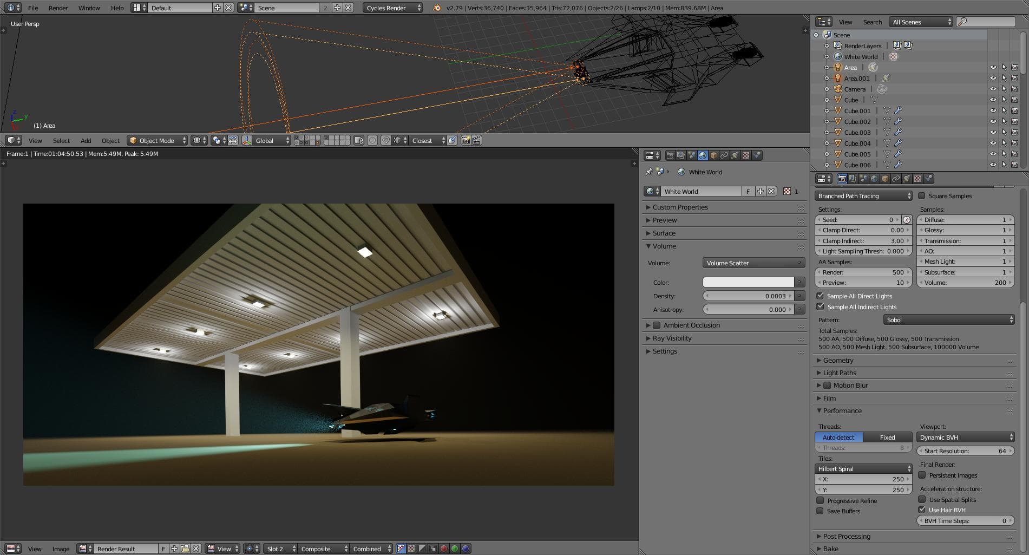Click the Auto-detect threads button
Viewport: 1029px width, 555px height.
tap(838, 438)
